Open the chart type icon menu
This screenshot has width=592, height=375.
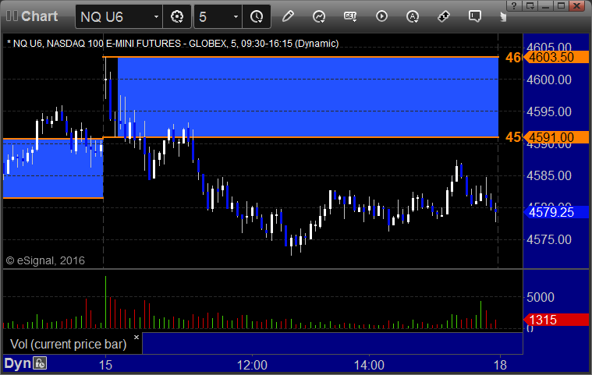(x=319, y=16)
